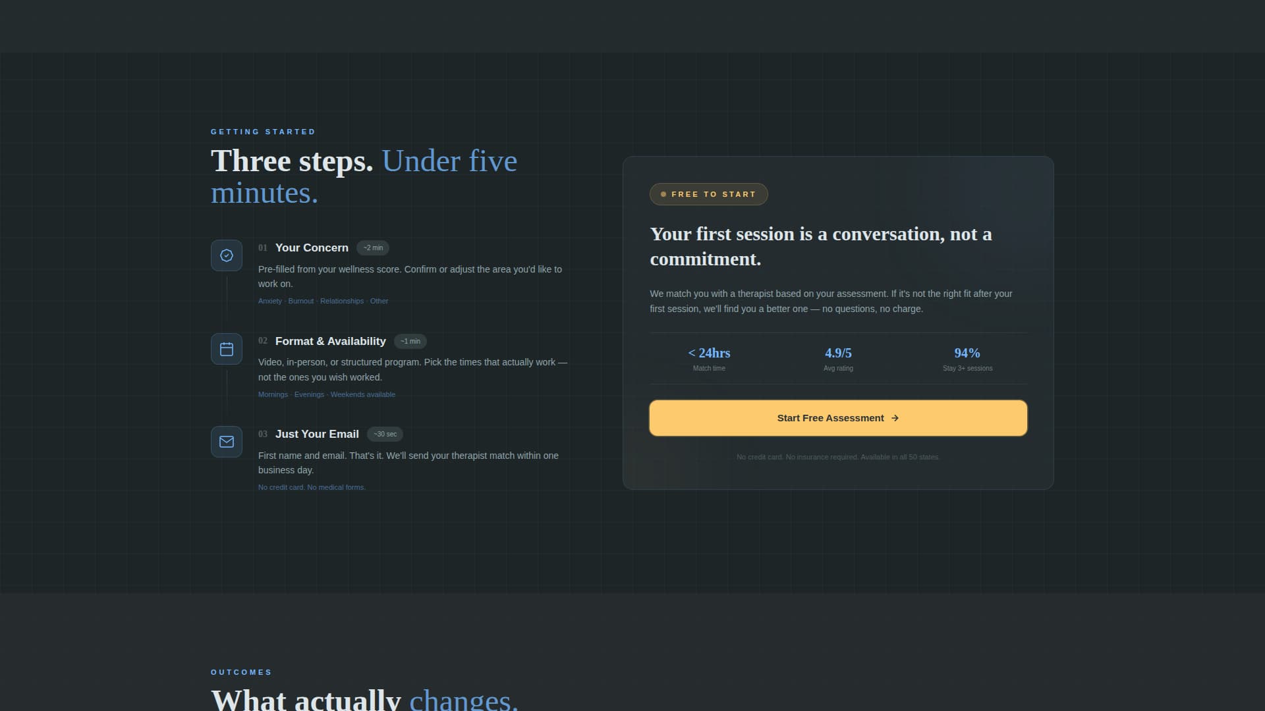1265x711 pixels.
Task: Select the OUTCOMES section label
Action: pos(240,672)
